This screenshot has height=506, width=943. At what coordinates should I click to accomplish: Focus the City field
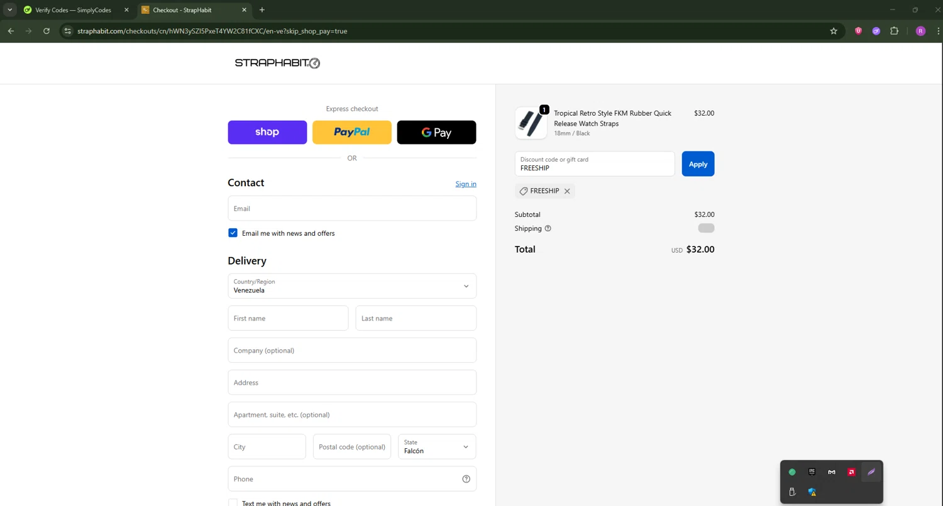coord(267,447)
